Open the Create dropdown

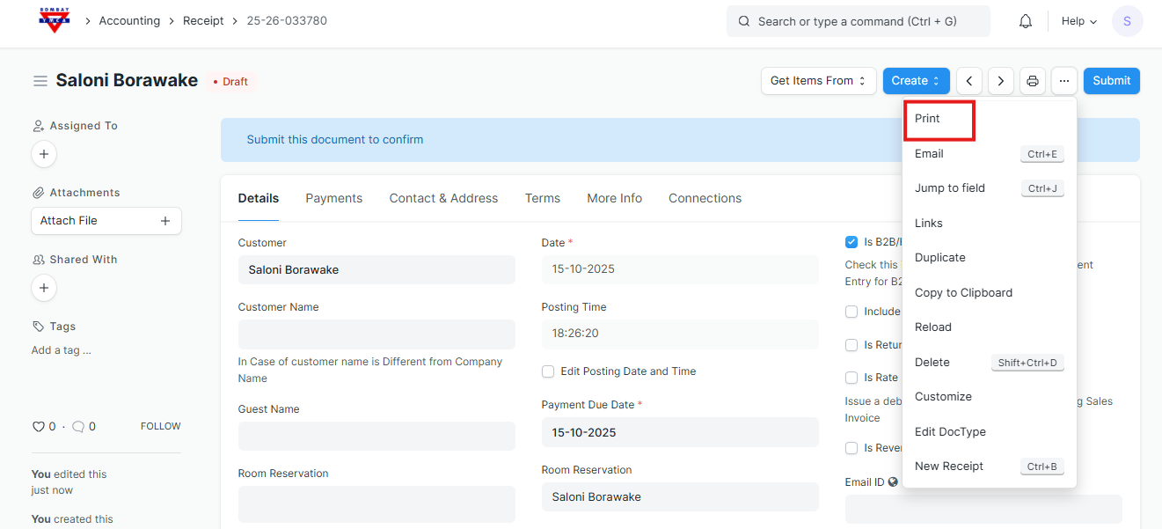pyautogui.click(x=916, y=81)
